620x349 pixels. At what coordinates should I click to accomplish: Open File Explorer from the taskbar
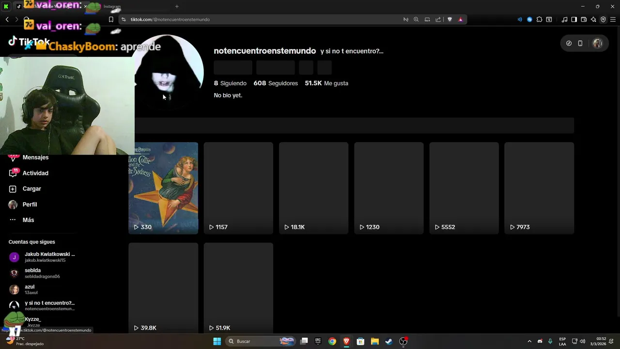pos(375,341)
